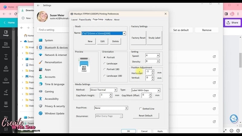Open Time & language settings
This screenshot has width=242, height=136.
(x=53, y=84)
